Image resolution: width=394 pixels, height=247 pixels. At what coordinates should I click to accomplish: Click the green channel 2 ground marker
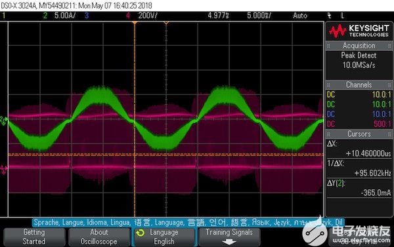(x=3, y=121)
